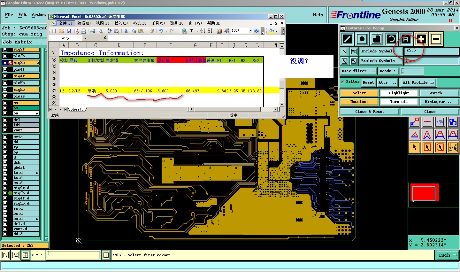
Task: Open the Excel Paste options dropdown arrow
Action: point(146,31)
